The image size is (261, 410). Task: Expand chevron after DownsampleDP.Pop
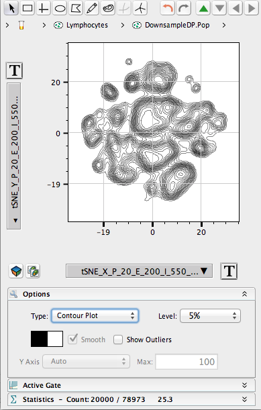[x=224, y=25]
